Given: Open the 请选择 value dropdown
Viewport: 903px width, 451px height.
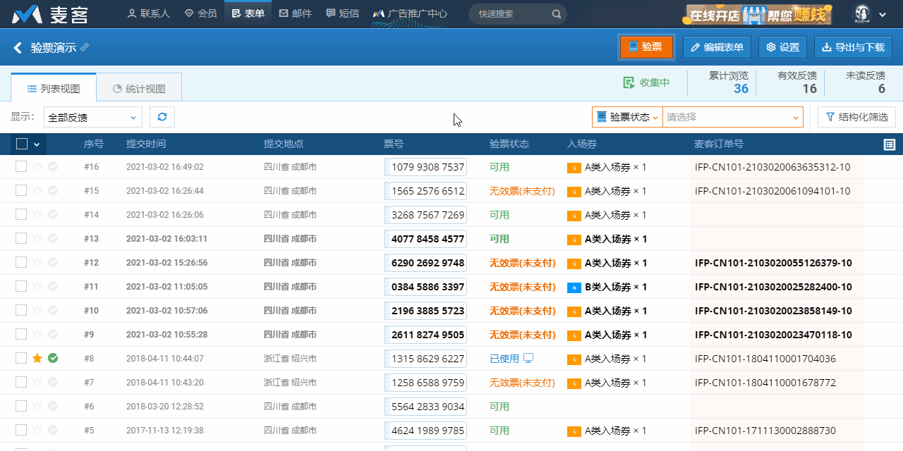Looking at the screenshot, I should (733, 117).
